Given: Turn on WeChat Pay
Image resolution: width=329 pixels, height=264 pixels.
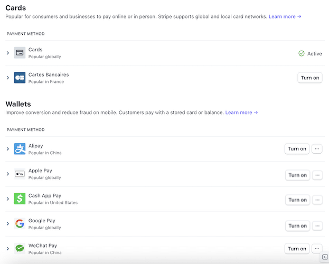Looking at the screenshot, I should [x=297, y=249].
